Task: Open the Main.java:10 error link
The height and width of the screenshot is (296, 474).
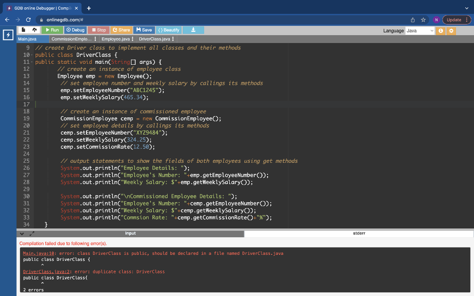Action: click(38, 253)
